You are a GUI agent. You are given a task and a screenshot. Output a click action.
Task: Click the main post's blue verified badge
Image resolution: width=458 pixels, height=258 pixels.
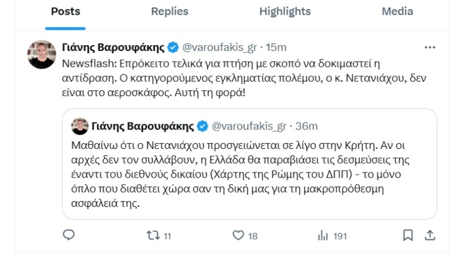pos(173,47)
